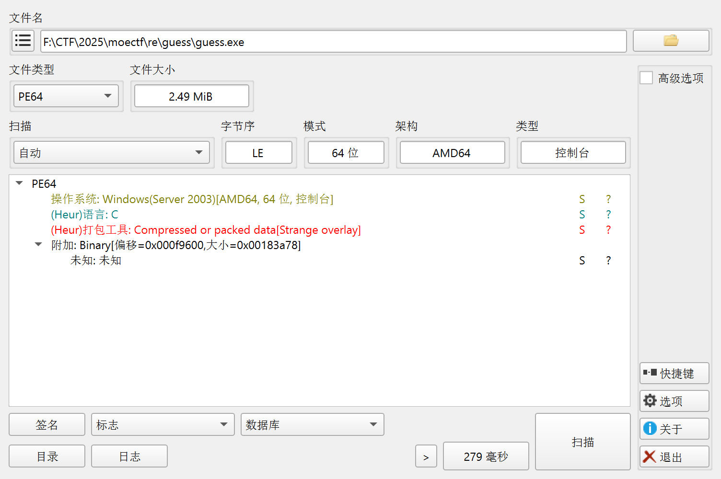The width and height of the screenshot is (721, 479).
Task: Click the Shortcuts (快捷键) icon button
Action: click(x=674, y=374)
